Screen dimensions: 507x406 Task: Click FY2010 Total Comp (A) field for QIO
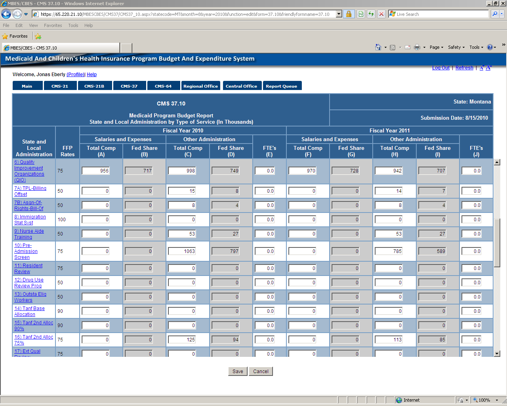pyautogui.click(x=95, y=171)
